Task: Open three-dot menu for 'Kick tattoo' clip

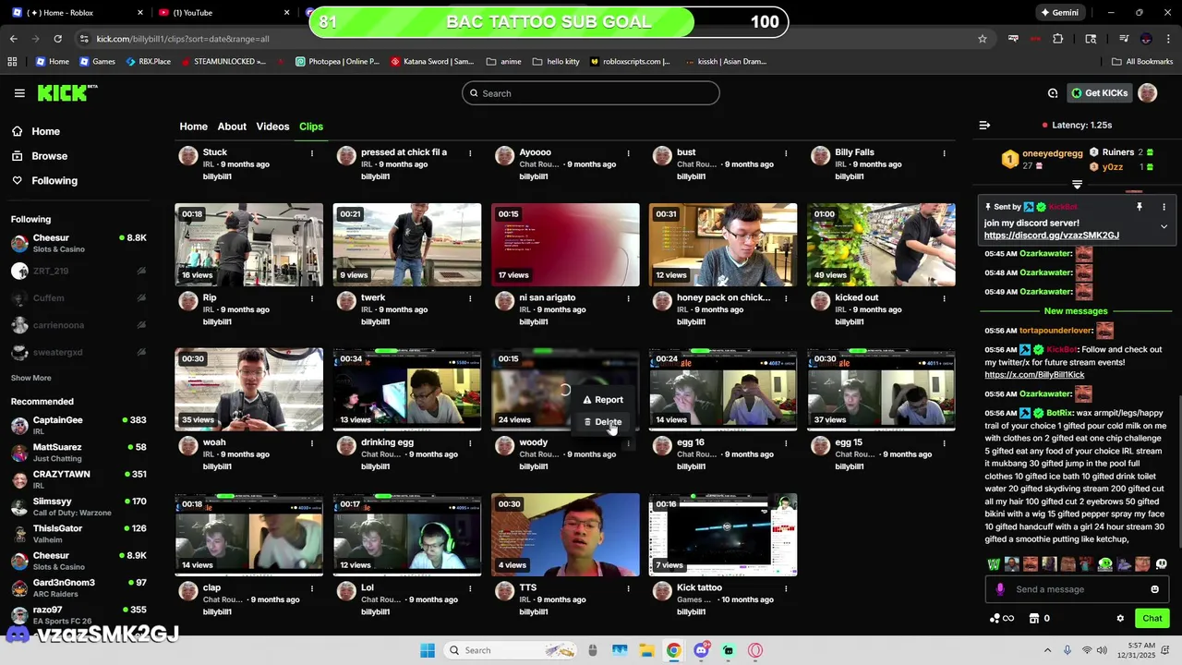Action: [786, 588]
